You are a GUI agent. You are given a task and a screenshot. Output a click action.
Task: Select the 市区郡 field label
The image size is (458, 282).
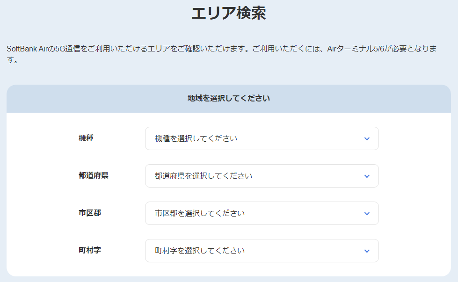[x=90, y=213]
